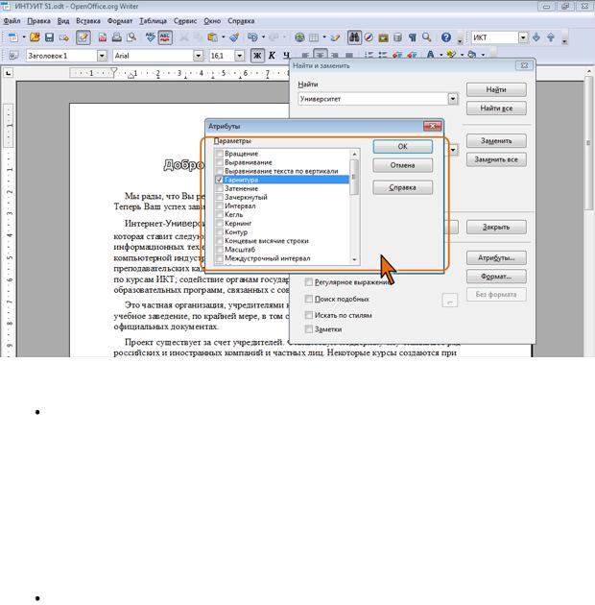Export directly as PDF icon
The image size is (595, 605).
pos(103,37)
